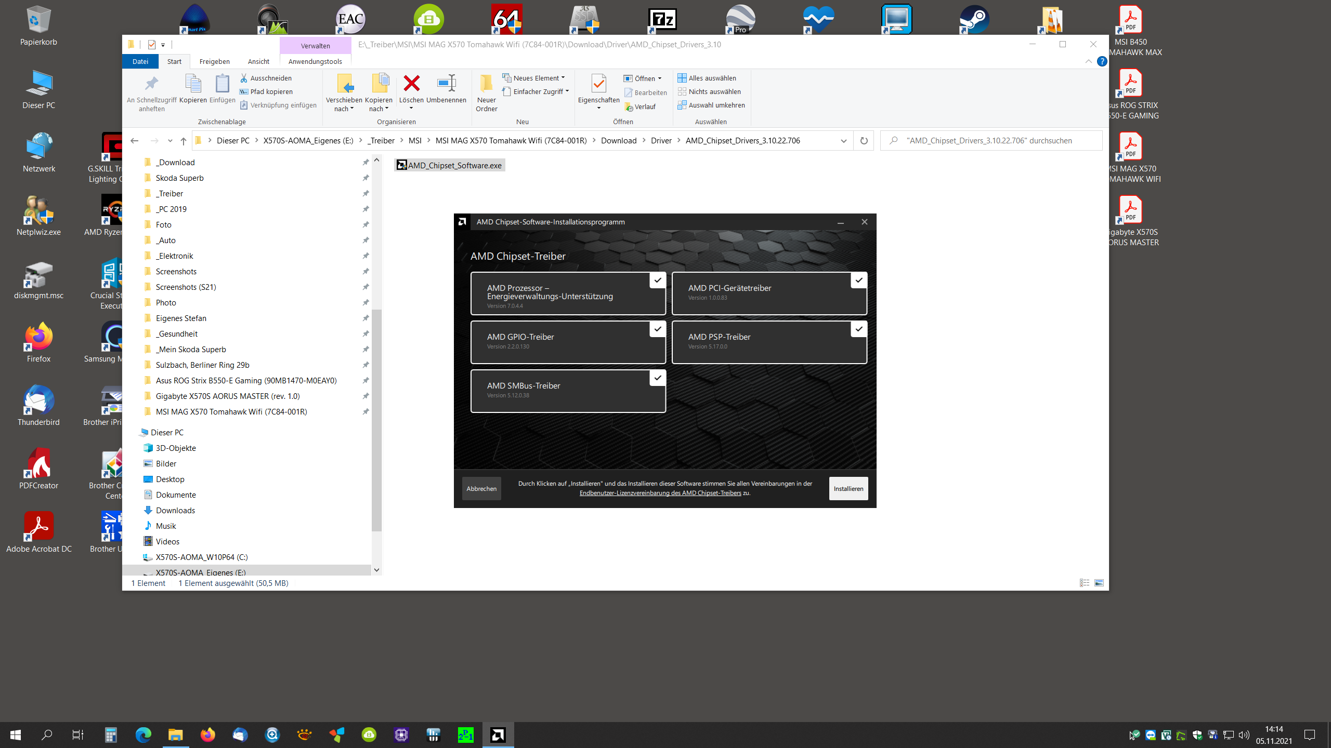The width and height of the screenshot is (1331, 748).
Task: Click Neuer Ordner folder icon
Action: point(486,84)
